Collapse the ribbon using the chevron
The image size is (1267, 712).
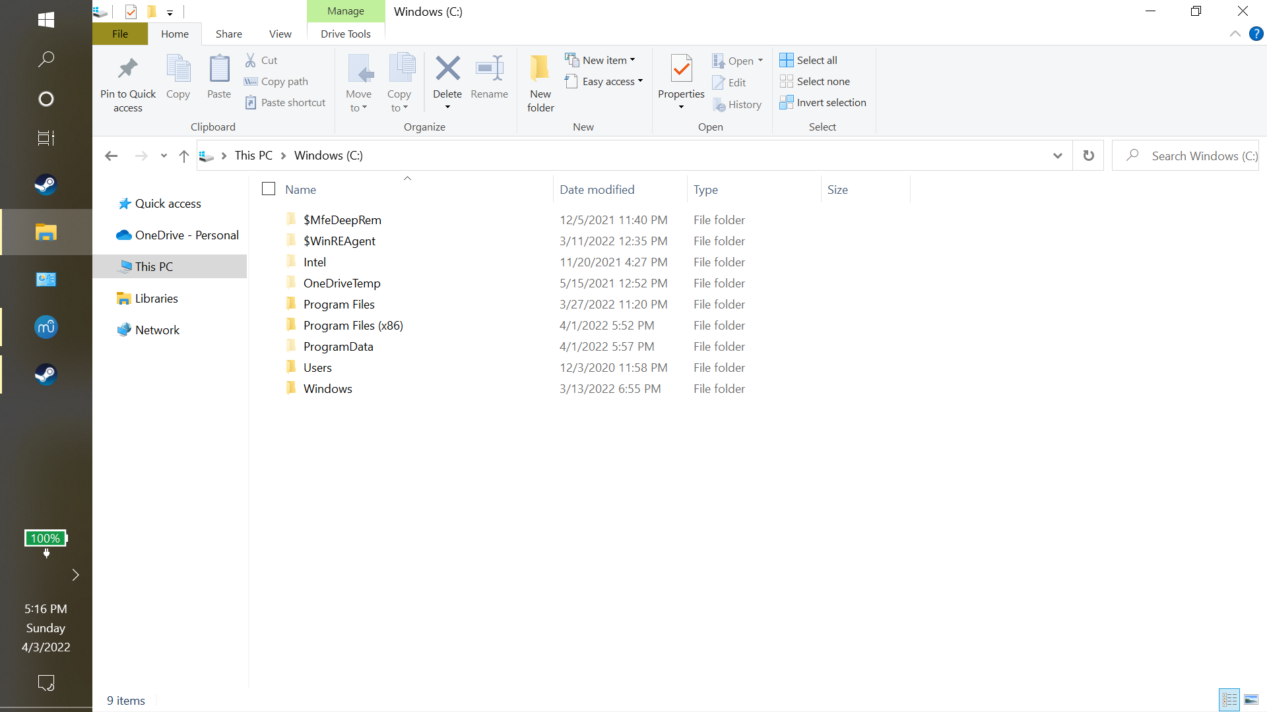[x=1235, y=34]
